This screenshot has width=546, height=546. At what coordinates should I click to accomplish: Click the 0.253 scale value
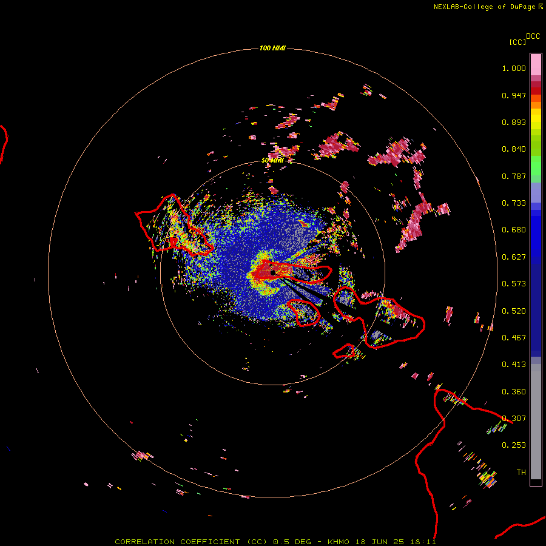[x=514, y=445]
